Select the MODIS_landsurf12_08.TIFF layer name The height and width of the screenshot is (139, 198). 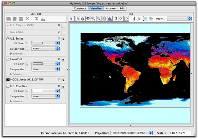[27, 80]
